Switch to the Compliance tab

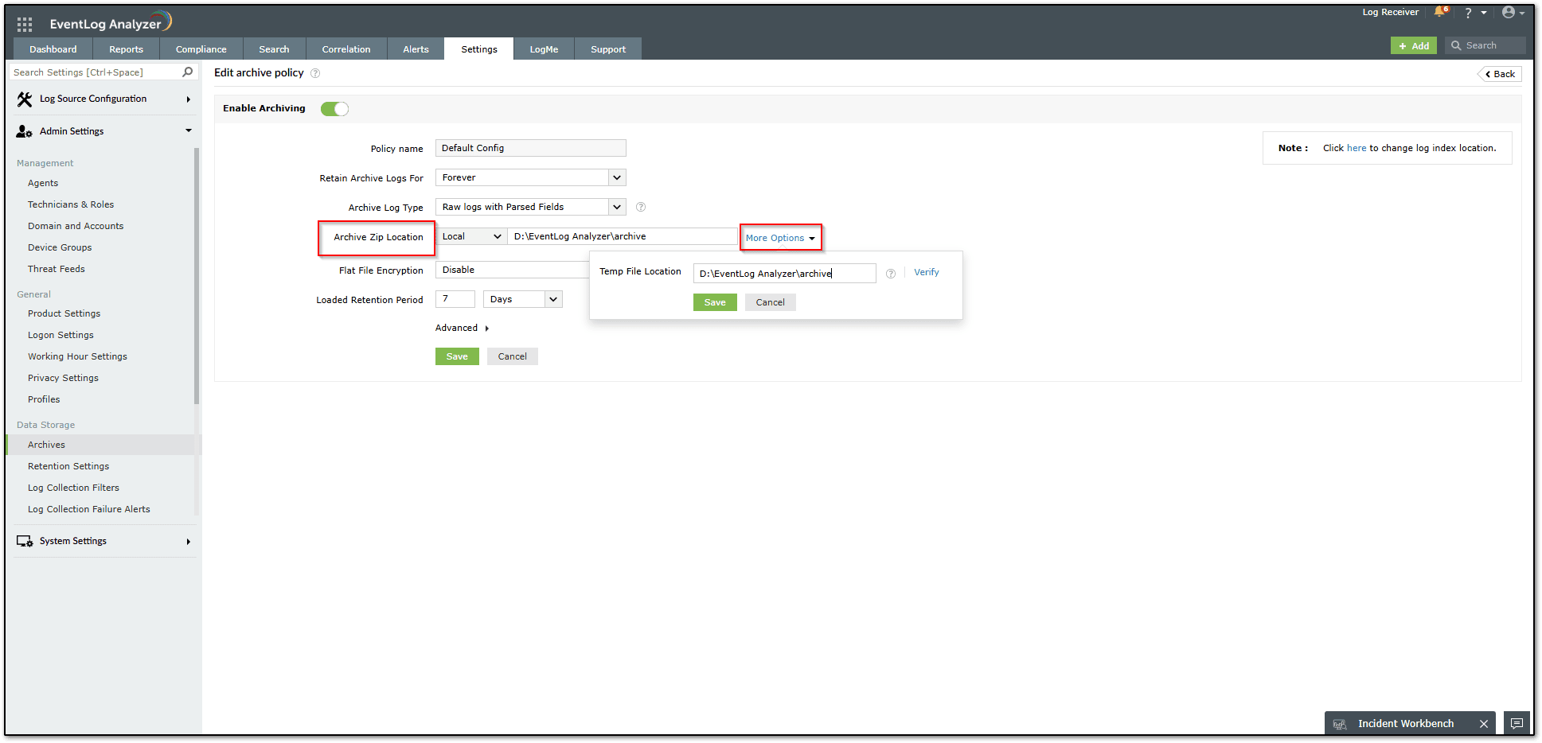coord(201,49)
